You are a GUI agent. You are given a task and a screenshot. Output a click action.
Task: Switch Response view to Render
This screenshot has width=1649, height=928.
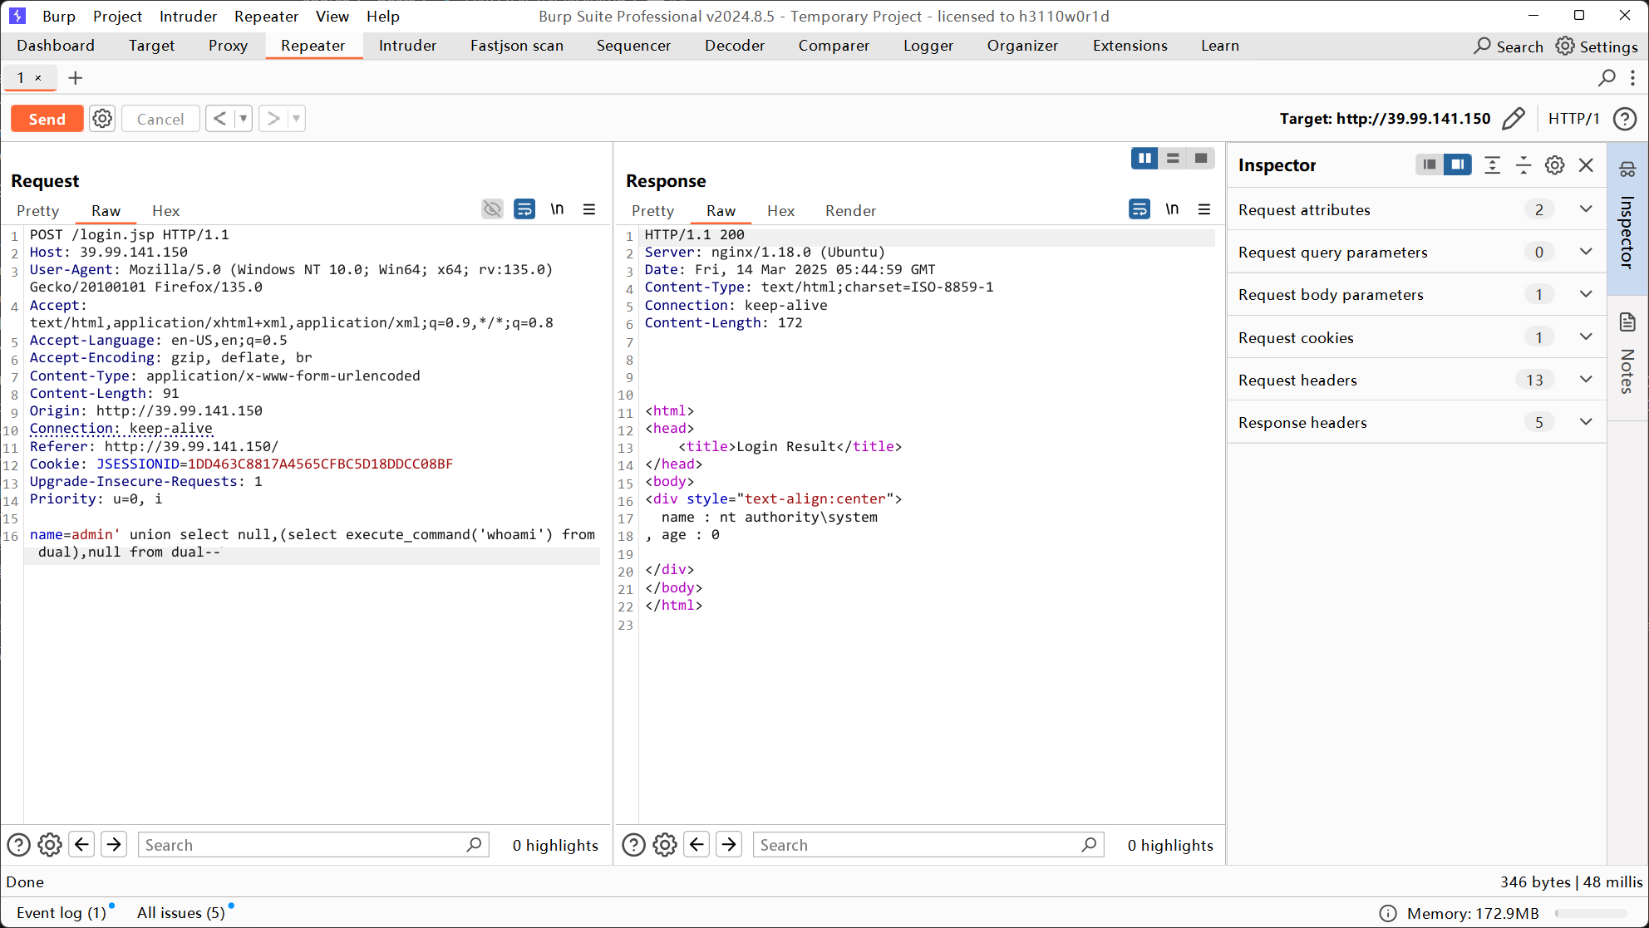pos(850,211)
